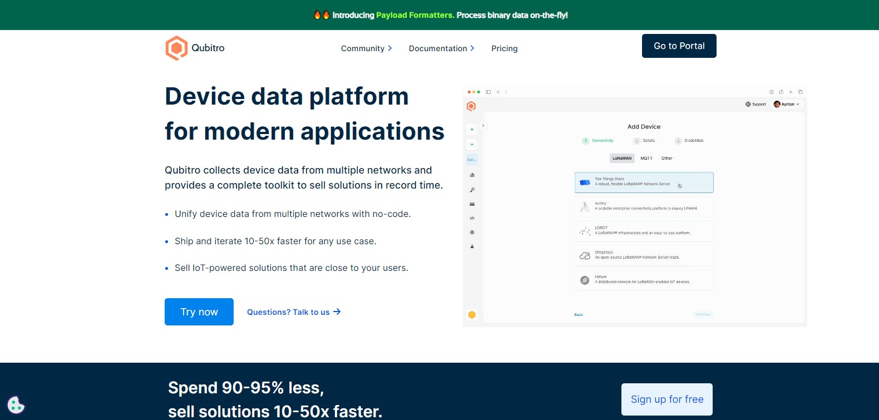Click the orange Qubitro logo inside demo app
879x420 pixels.
pyautogui.click(x=471, y=106)
